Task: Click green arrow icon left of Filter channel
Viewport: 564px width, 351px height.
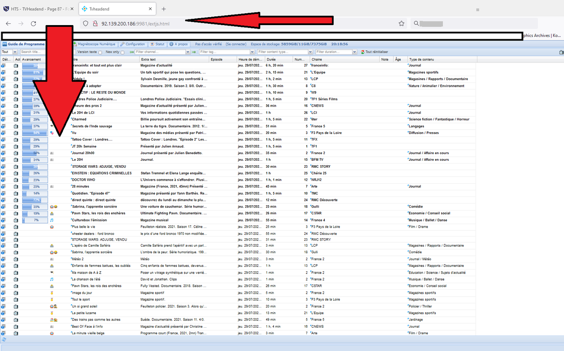Action: (132, 52)
